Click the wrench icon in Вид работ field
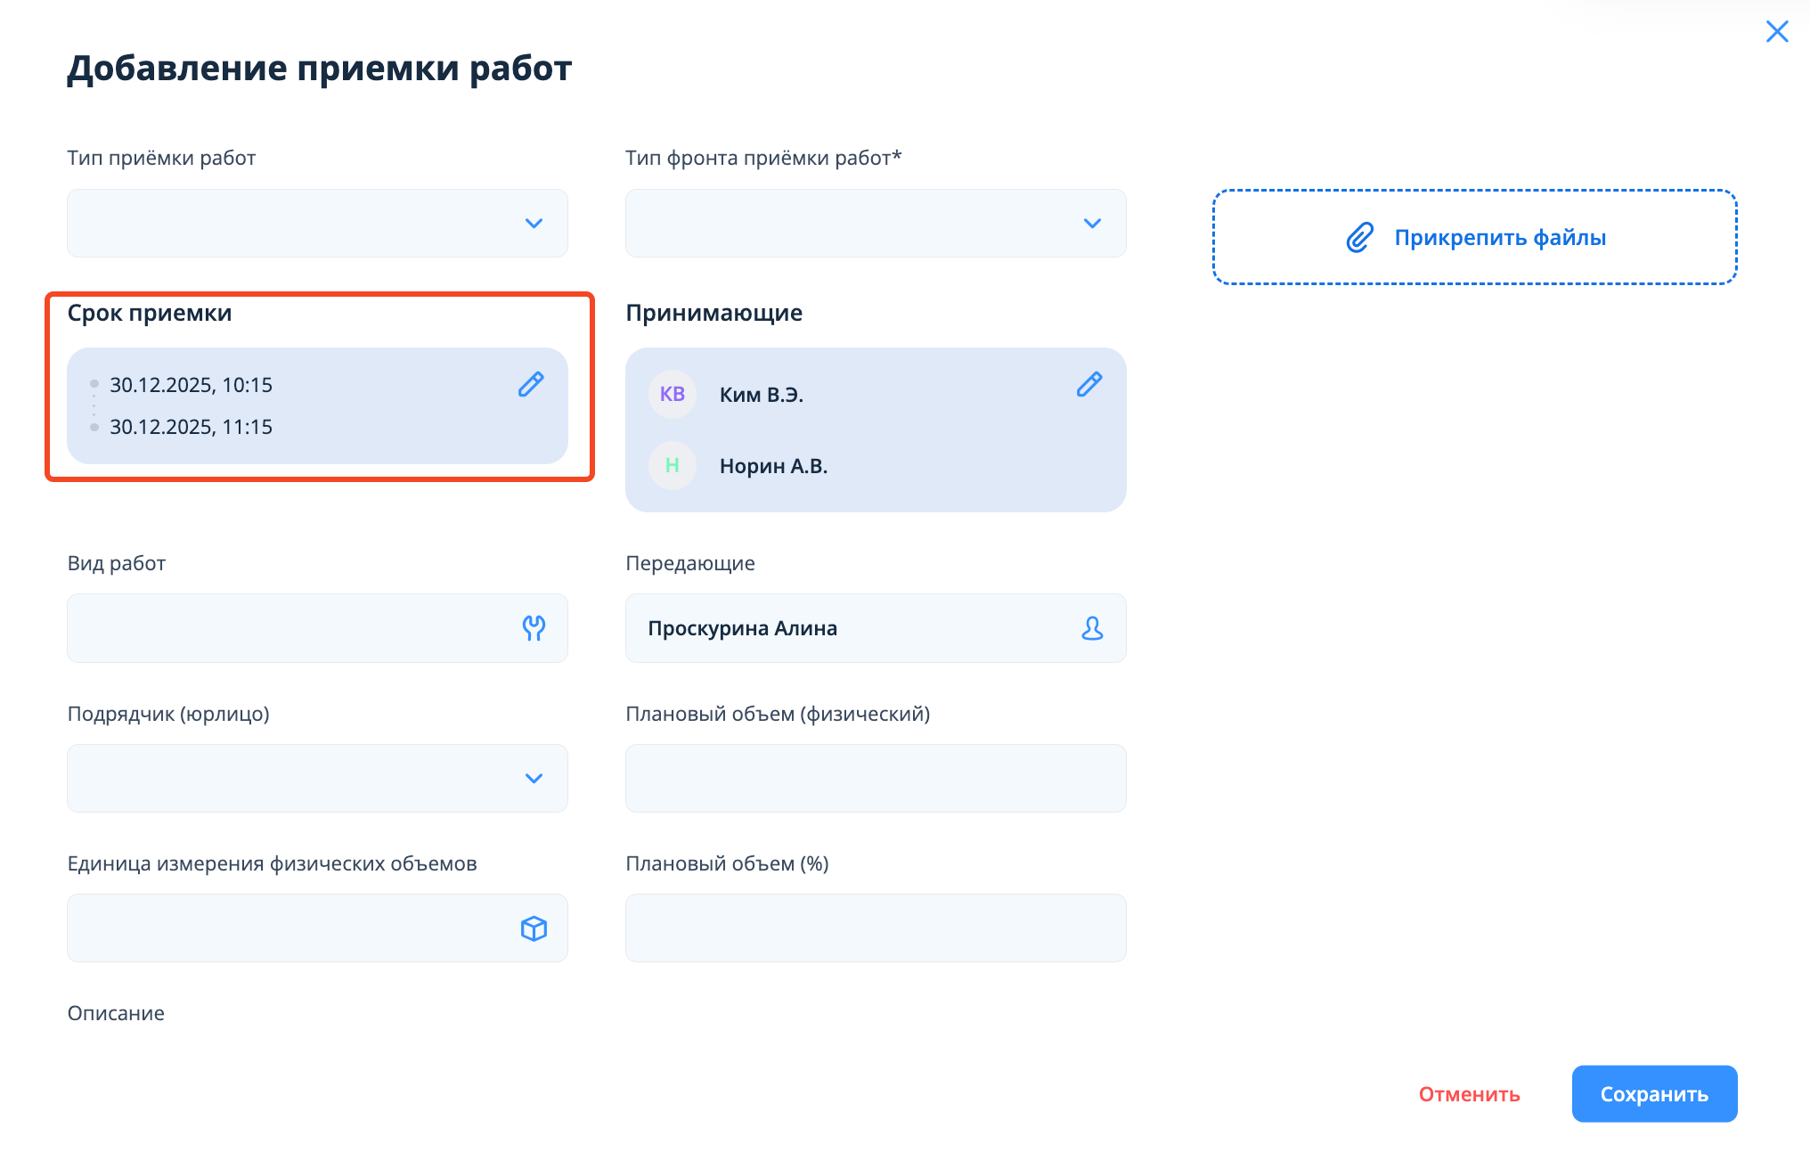Image resolution: width=1810 pixels, height=1153 pixels. point(534,628)
